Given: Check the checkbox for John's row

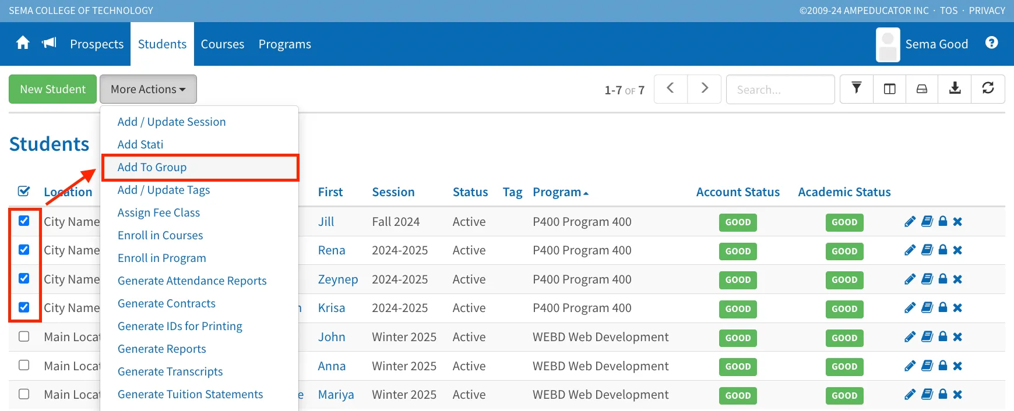Looking at the screenshot, I should (x=24, y=336).
